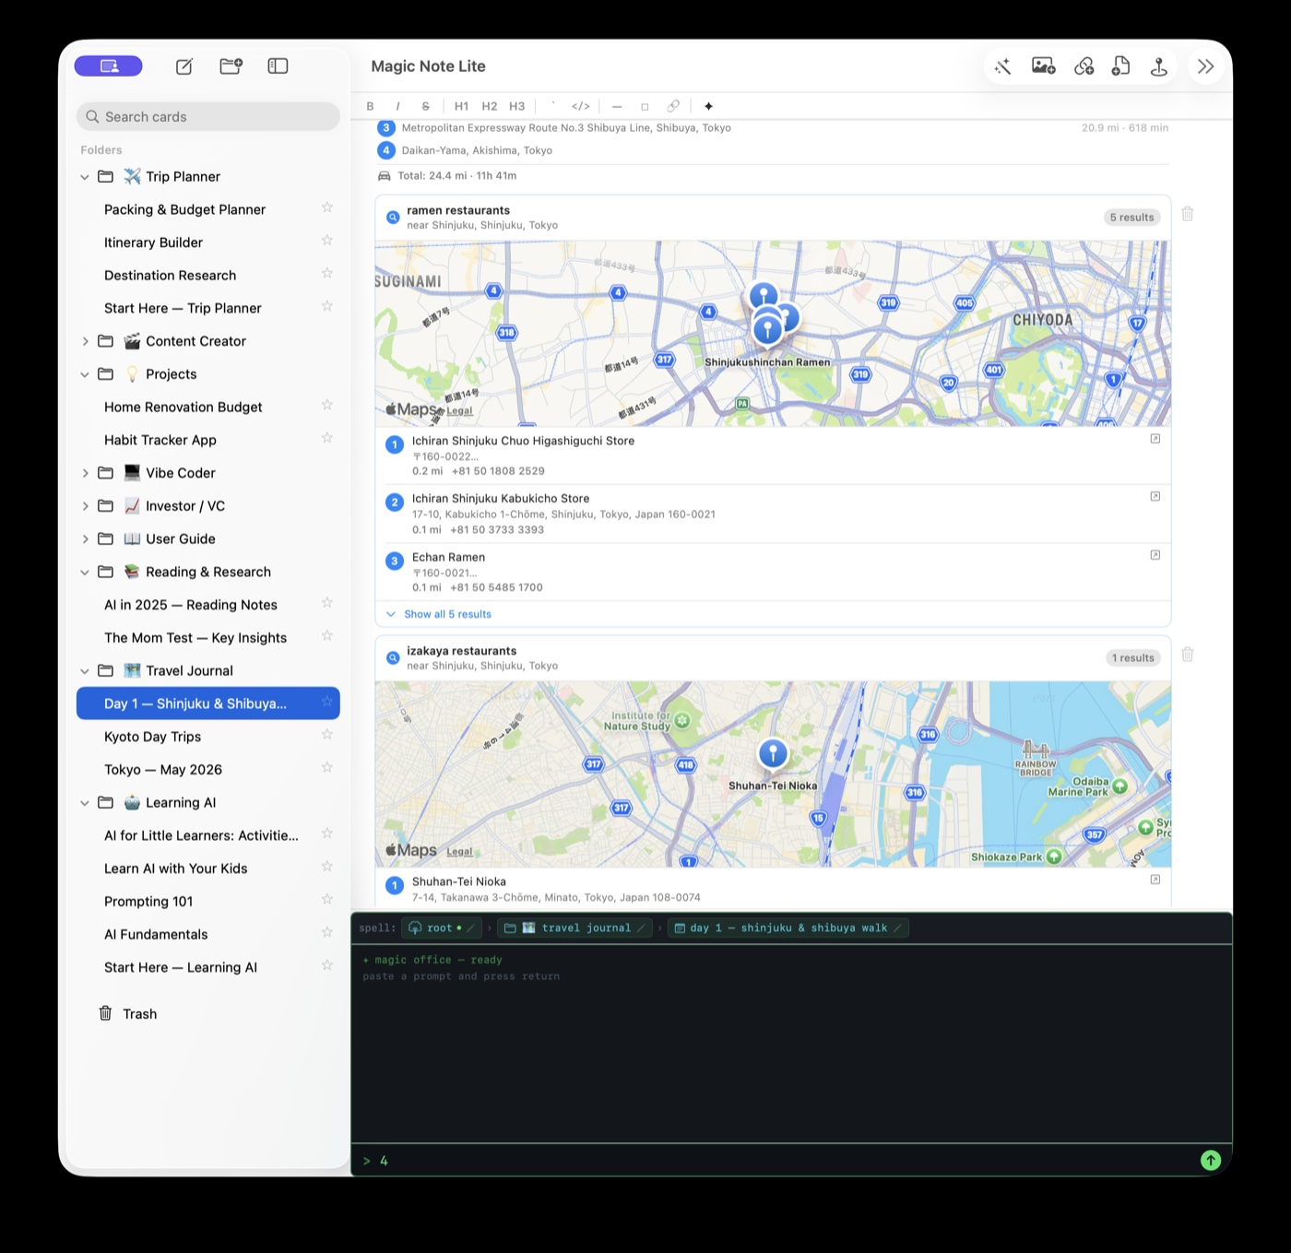
Task: Collapse the Travel Journal folder
Action: click(85, 671)
